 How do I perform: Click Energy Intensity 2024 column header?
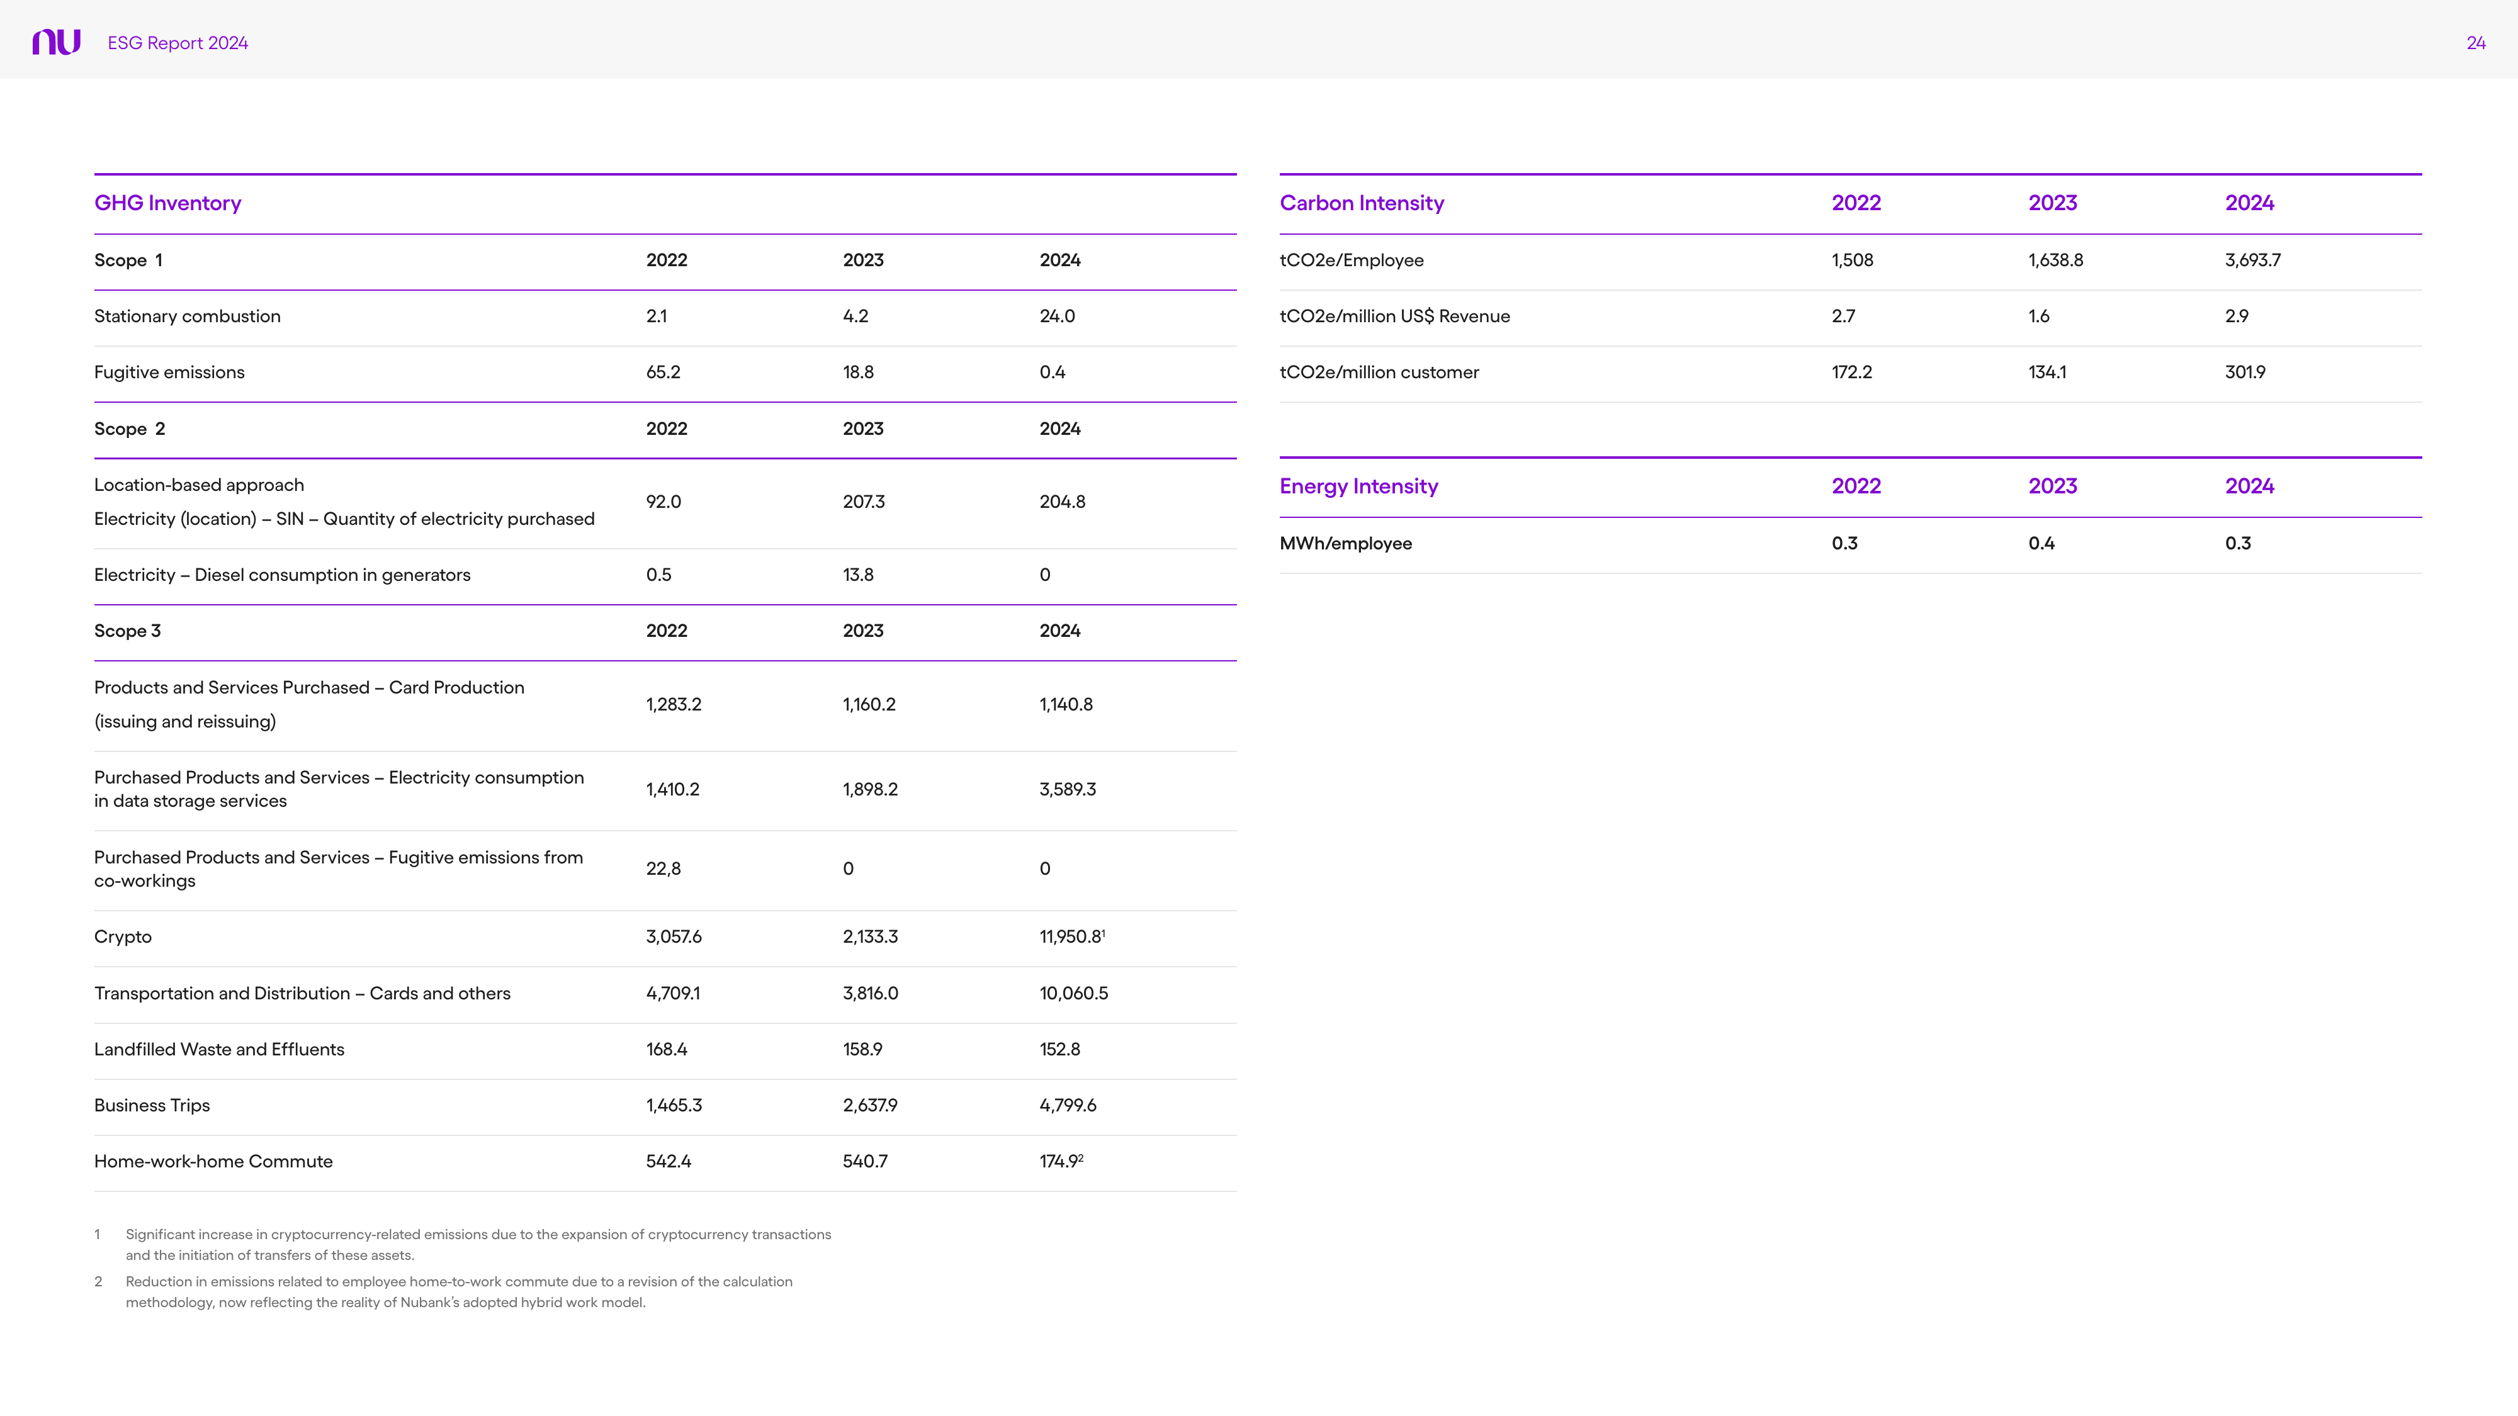[x=2249, y=486]
